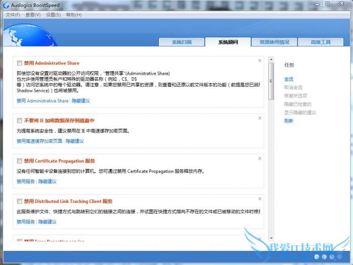Click the 禁用 Administrative Share link

[42, 101]
